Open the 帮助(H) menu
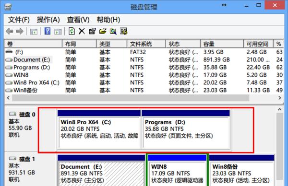Viewport: 288px width, 186px height. [x=108, y=20]
